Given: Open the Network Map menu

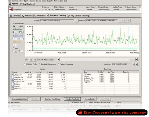Looking at the screenshot, I should click(58, 1).
